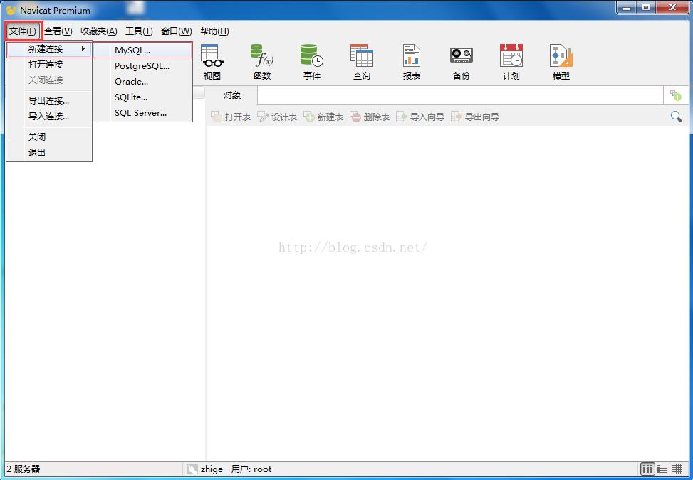Expand the 新建连接 submenu entry
The height and width of the screenshot is (480, 693).
48,49
